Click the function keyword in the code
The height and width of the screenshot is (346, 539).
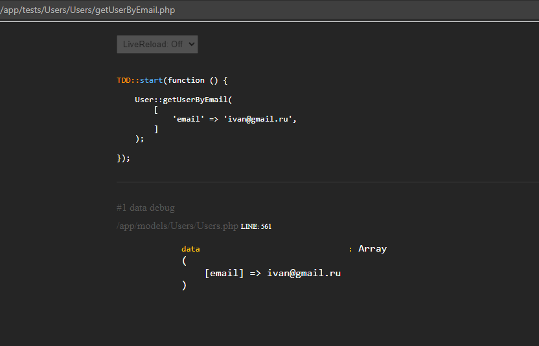click(186, 80)
